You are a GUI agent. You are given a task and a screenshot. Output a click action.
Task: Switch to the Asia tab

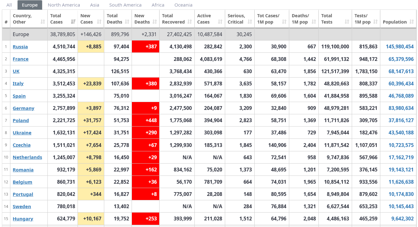pyautogui.click(x=95, y=5)
